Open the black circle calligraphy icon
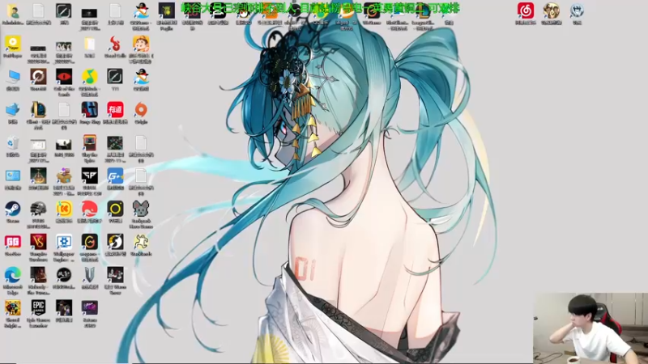This screenshot has height=364, width=648. (64, 275)
